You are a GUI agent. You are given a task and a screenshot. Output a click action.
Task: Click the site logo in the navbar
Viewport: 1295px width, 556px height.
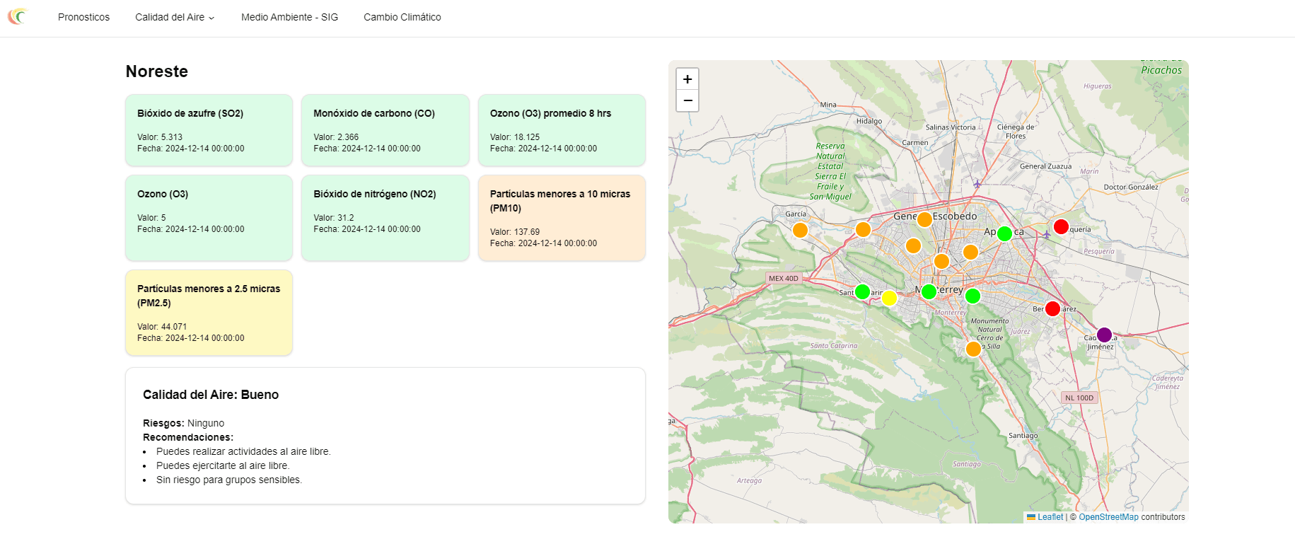coord(18,16)
